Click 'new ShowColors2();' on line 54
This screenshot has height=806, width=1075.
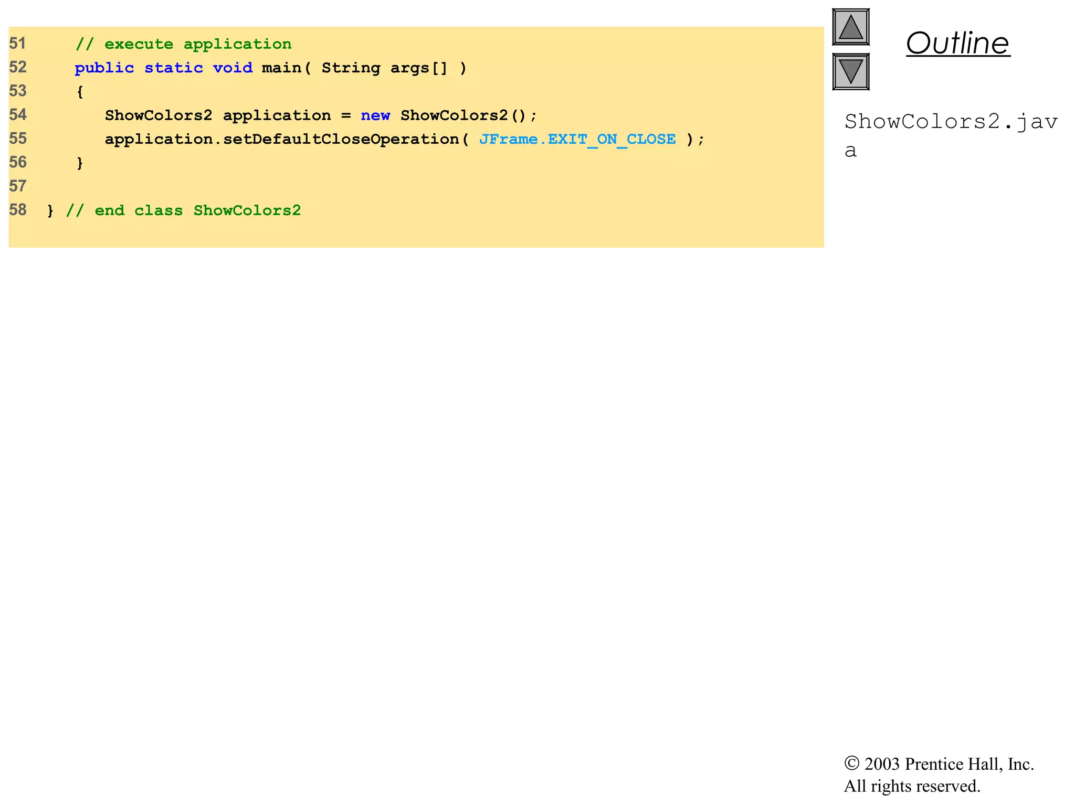(449, 115)
